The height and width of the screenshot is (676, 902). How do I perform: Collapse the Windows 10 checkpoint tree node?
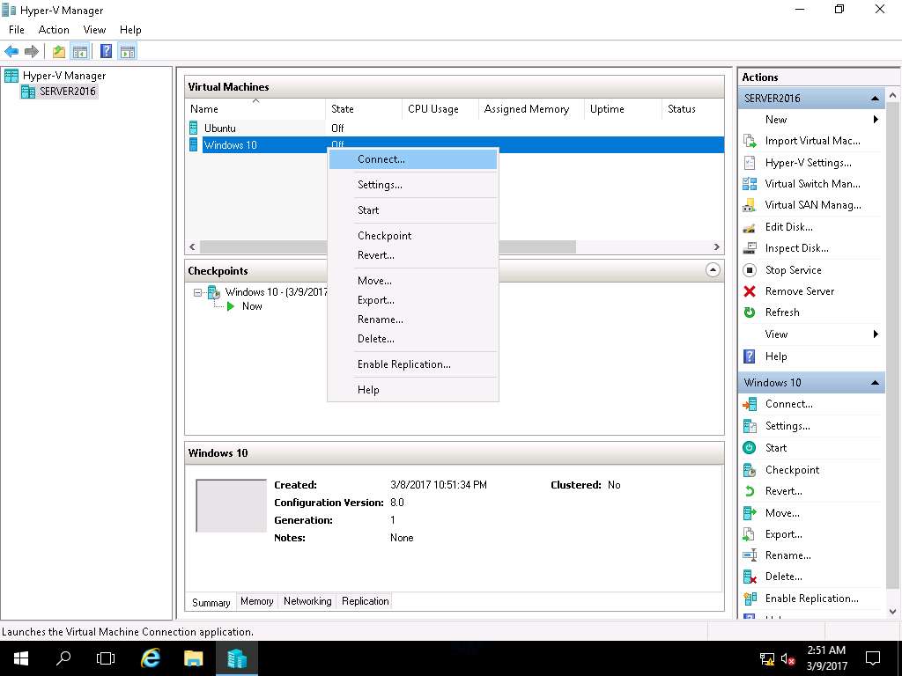[197, 292]
